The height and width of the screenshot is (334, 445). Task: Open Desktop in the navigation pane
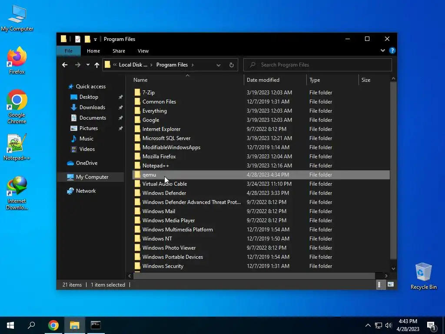(x=89, y=97)
